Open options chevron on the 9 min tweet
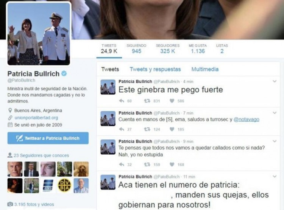Viewport: 284px width, 210px height. click(275, 141)
